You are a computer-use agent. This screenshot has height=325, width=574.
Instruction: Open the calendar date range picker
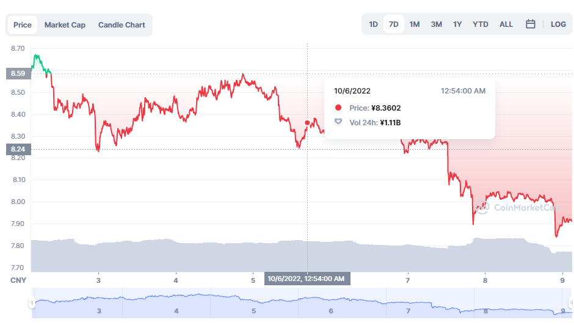pos(531,24)
